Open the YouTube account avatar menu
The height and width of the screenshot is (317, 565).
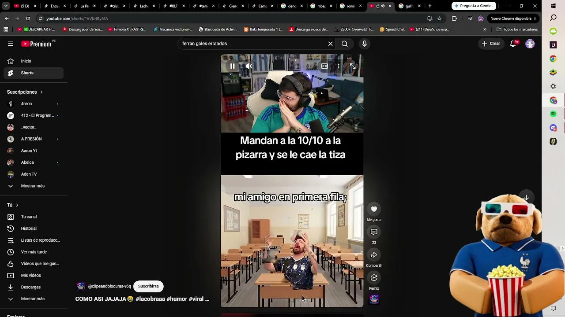pos(530,44)
